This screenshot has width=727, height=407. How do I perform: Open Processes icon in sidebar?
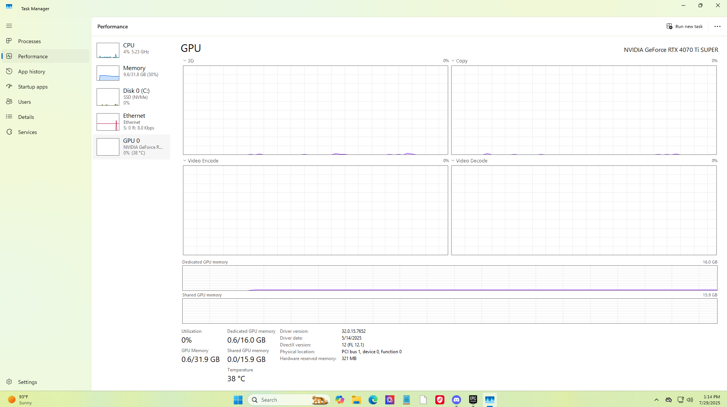tap(9, 41)
